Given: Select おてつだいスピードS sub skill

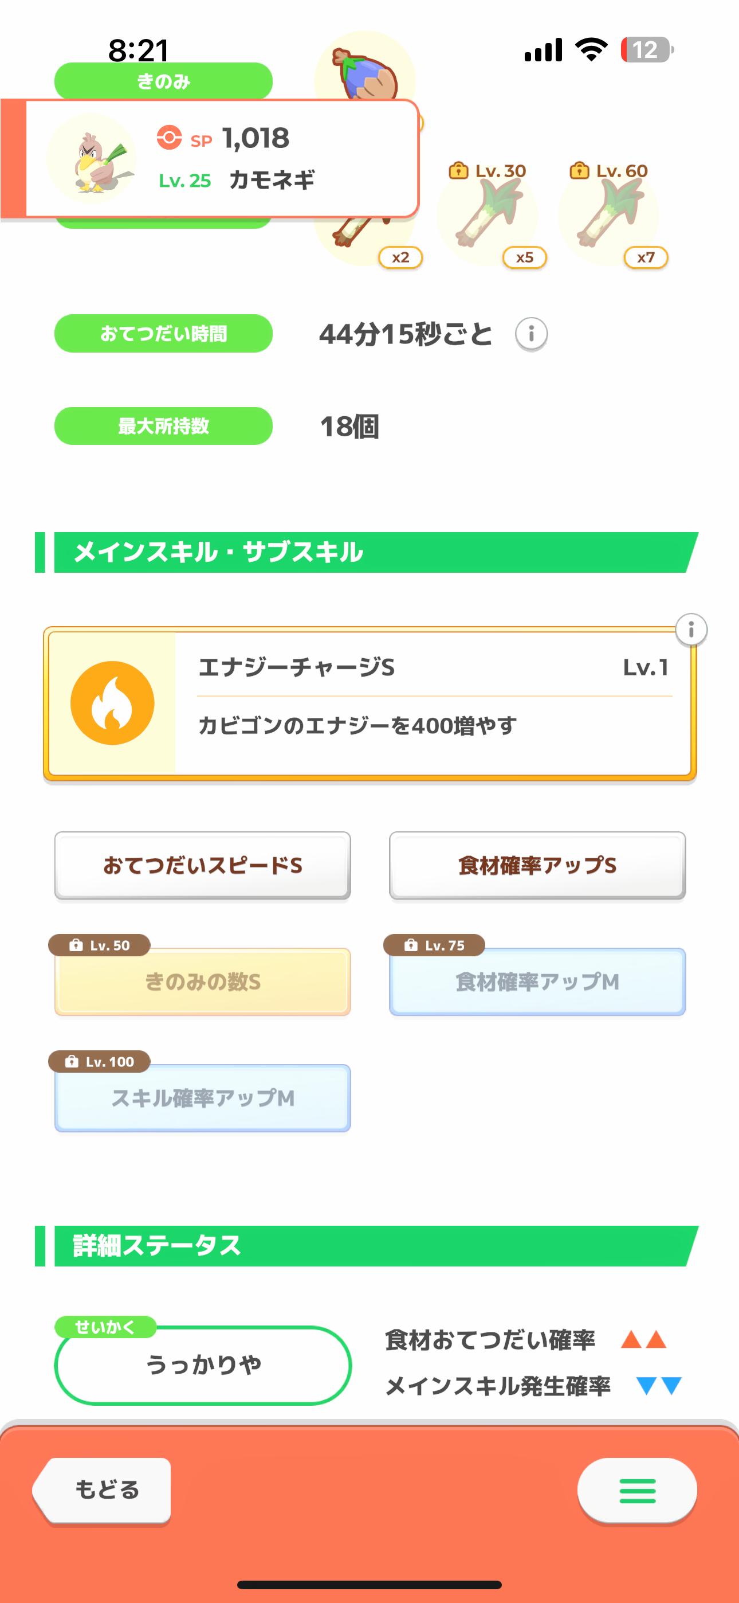Looking at the screenshot, I should pyautogui.click(x=203, y=865).
